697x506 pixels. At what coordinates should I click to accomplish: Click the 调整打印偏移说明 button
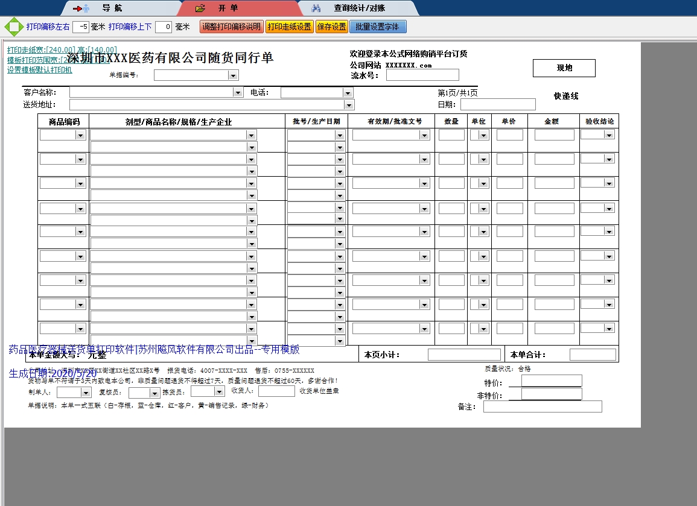click(x=231, y=27)
